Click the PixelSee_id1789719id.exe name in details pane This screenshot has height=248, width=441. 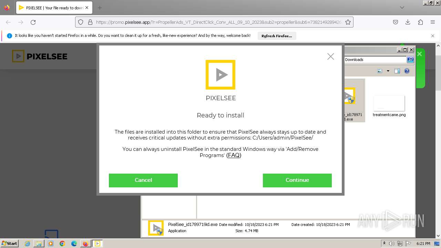[x=193, y=224]
